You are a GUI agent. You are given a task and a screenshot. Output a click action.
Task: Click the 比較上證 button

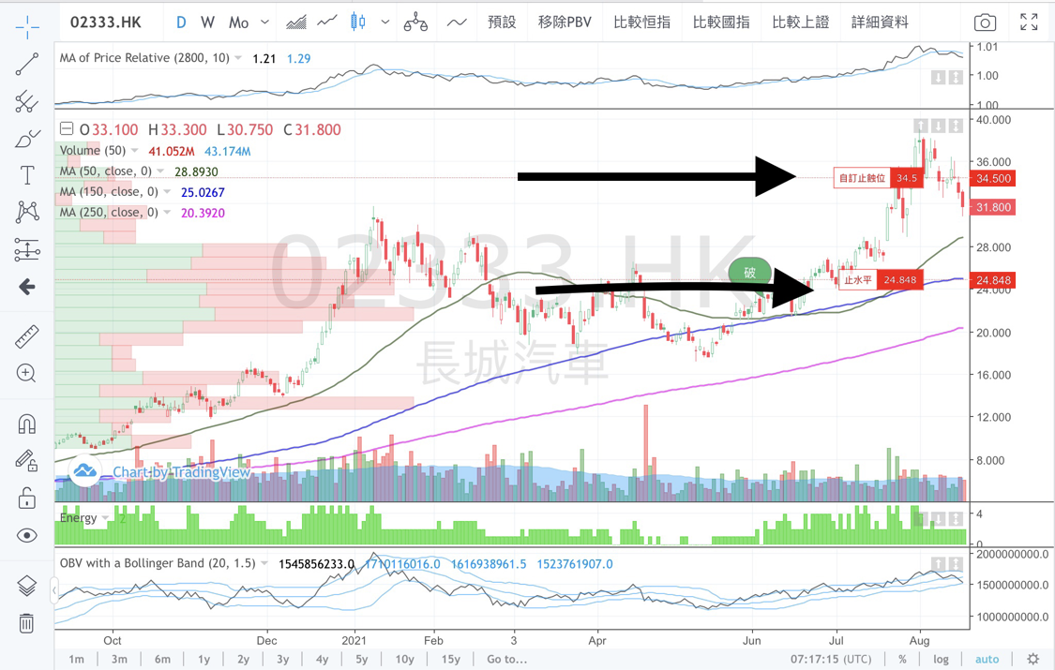(801, 22)
